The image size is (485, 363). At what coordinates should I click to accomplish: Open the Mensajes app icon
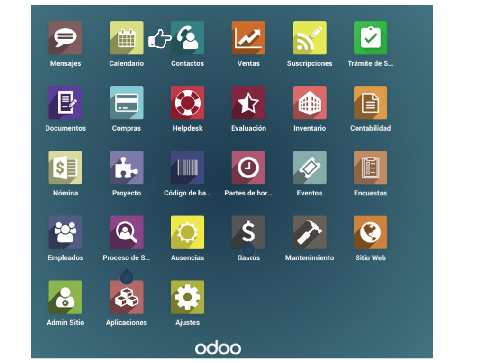coord(65,38)
